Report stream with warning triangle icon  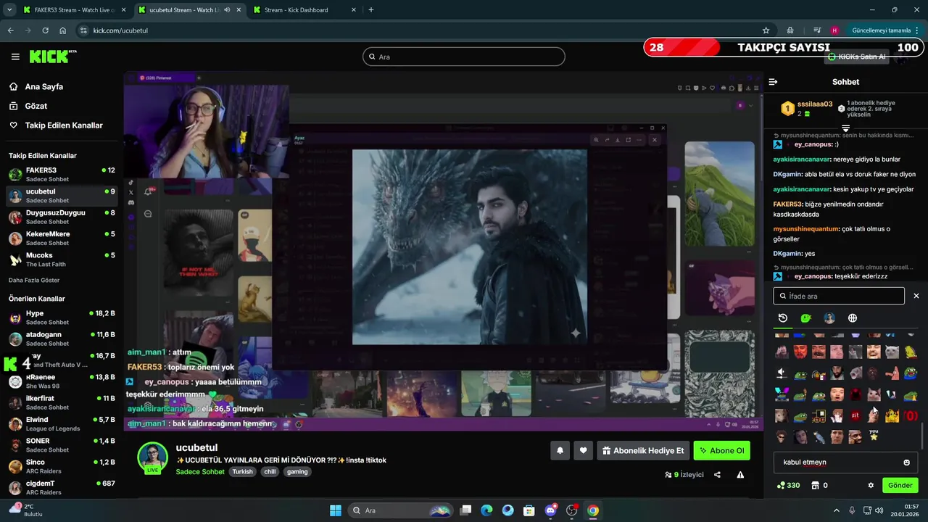click(740, 475)
